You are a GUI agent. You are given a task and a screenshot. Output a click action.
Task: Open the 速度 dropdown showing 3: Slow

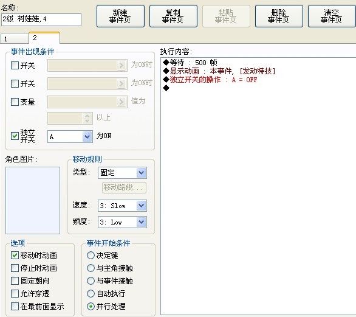[122, 206]
